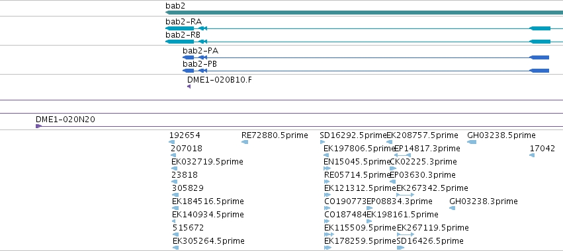Select the bab2-PB protein feature
The height and width of the screenshot is (251, 563).
pyautogui.click(x=366, y=71)
